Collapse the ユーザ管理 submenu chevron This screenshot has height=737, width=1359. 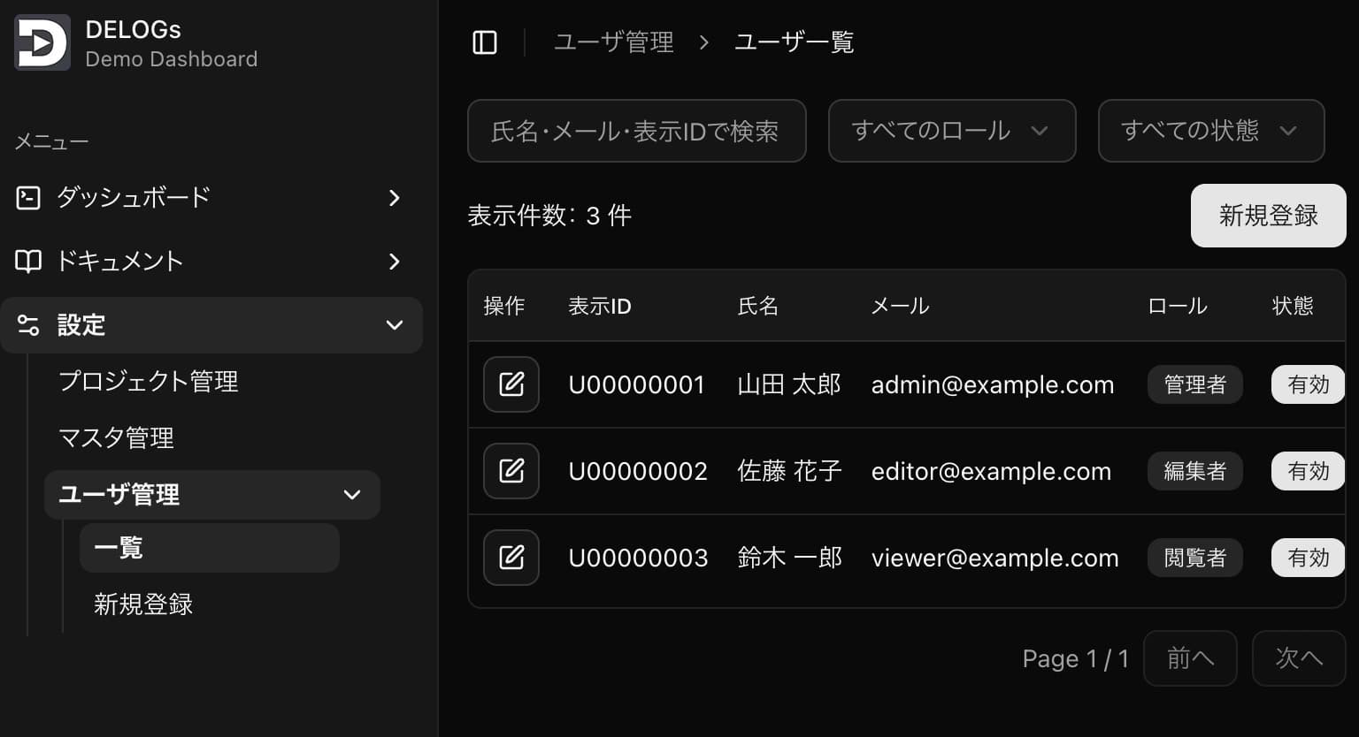pyautogui.click(x=352, y=495)
